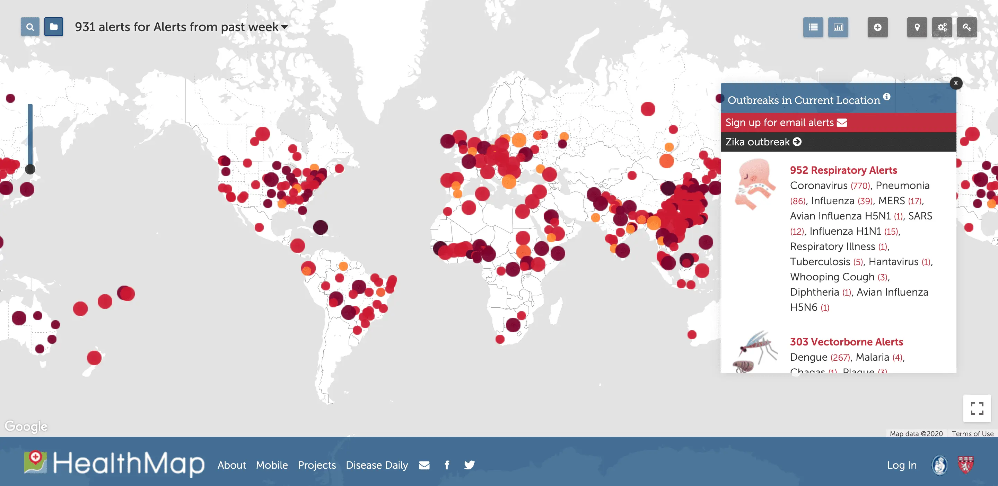Close the Outbreaks in Current Location panel
The width and height of the screenshot is (998, 486).
pyautogui.click(x=956, y=83)
